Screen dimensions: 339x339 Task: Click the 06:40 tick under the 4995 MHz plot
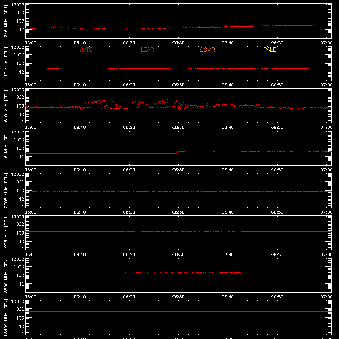click(x=228, y=255)
